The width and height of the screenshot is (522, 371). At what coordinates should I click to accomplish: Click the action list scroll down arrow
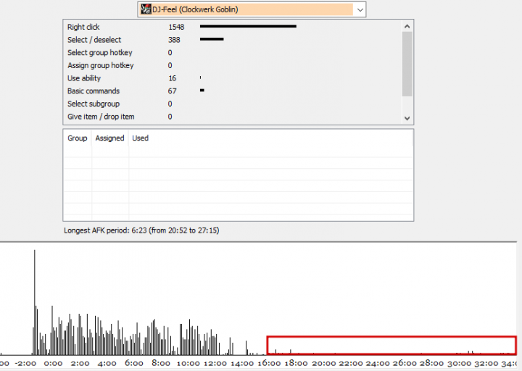click(x=407, y=118)
